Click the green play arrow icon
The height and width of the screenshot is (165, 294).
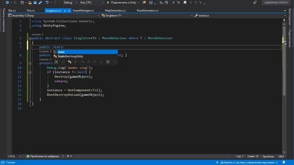click(x=108, y=3)
